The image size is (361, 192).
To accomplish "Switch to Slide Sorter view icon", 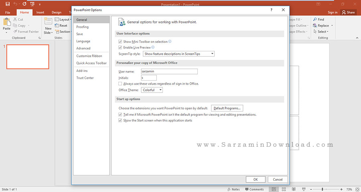I will pyautogui.click(x=284, y=189).
